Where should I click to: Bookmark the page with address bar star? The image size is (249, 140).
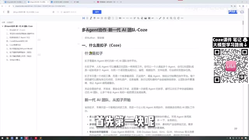(x=235, y=6)
